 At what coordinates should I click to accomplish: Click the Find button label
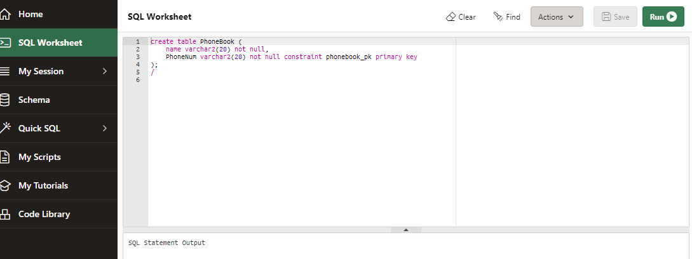pyautogui.click(x=513, y=17)
